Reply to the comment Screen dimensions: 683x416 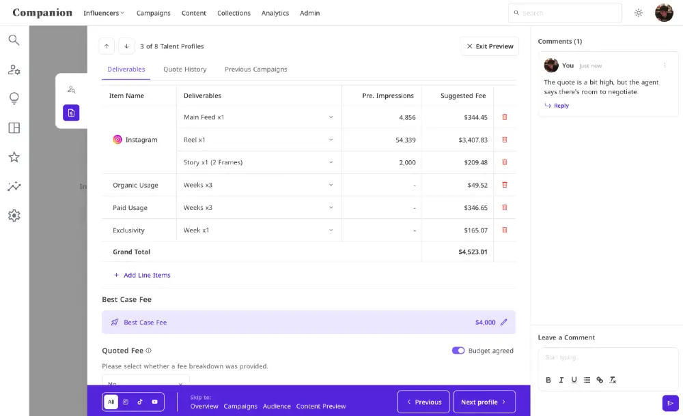[557, 105]
